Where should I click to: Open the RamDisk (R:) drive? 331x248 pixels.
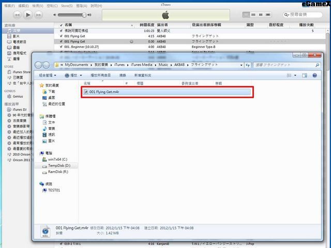55,172
